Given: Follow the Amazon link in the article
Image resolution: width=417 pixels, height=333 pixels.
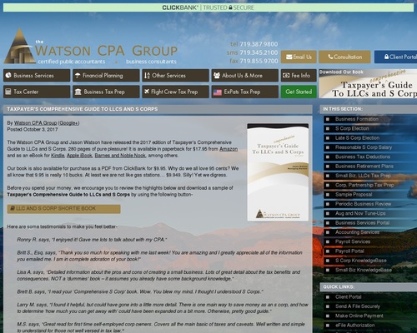Looking at the screenshot, I should 229,149.
